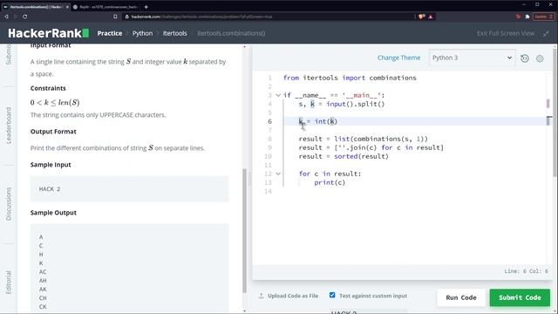558x314 pixels.
Task: Click the address bar URL field
Action: [x=267, y=17]
